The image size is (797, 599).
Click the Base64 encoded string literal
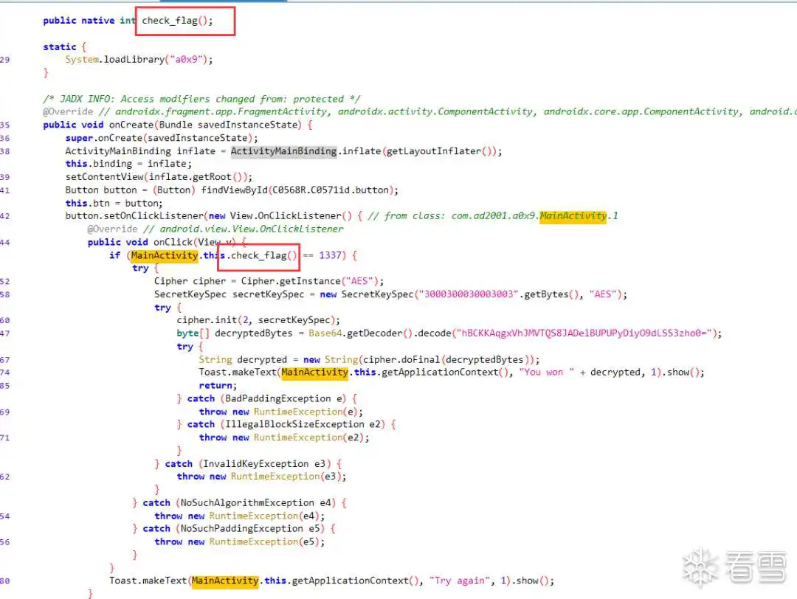click(584, 333)
